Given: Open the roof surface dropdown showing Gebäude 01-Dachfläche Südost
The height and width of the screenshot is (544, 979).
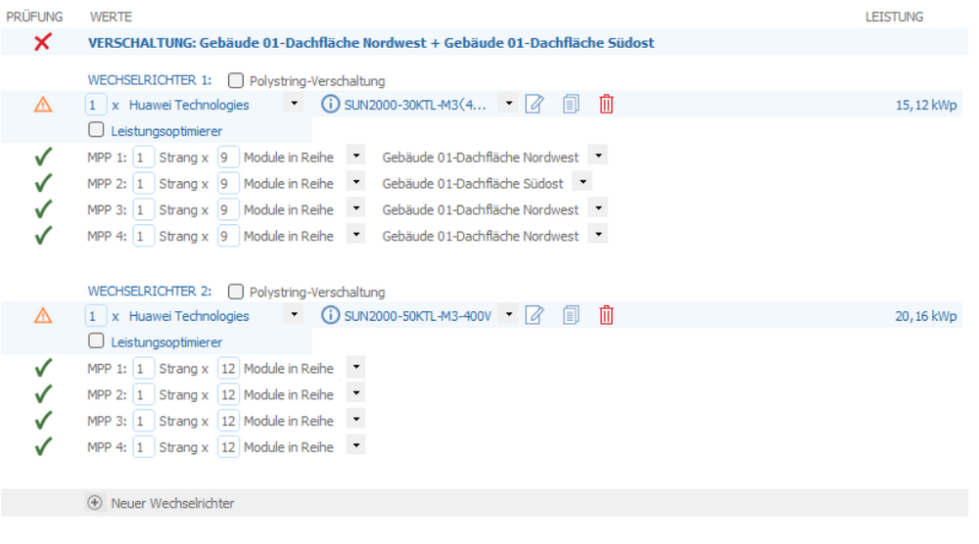Looking at the screenshot, I should [x=583, y=183].
